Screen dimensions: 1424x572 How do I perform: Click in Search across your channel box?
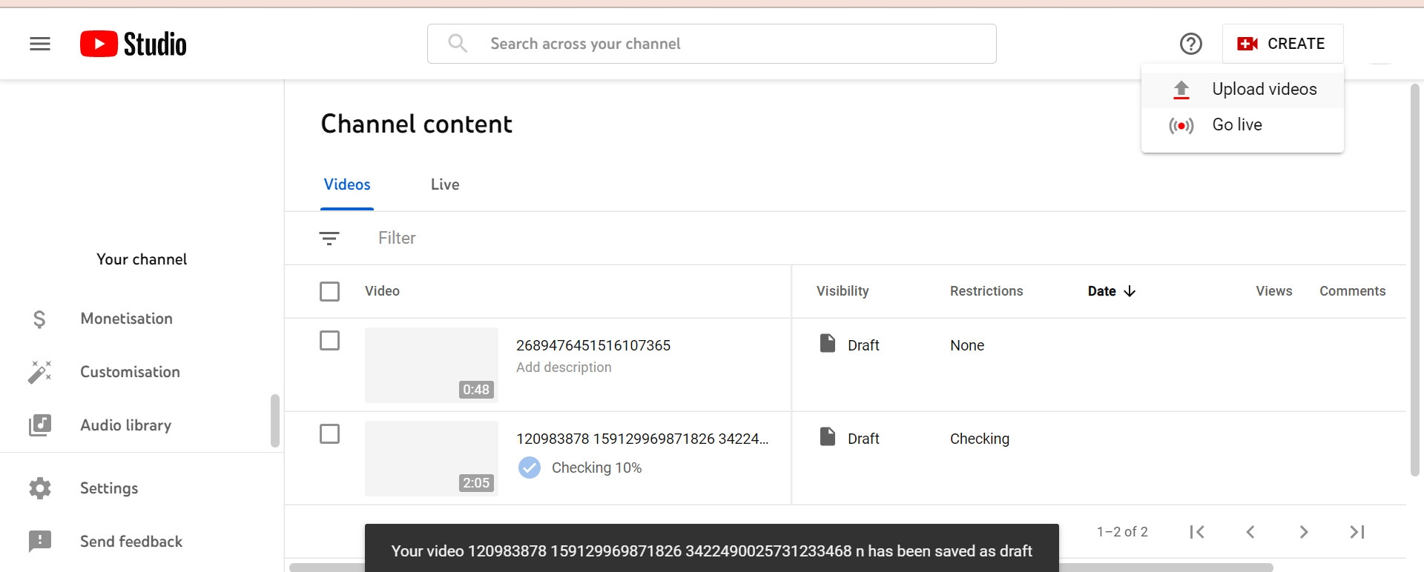712,44
